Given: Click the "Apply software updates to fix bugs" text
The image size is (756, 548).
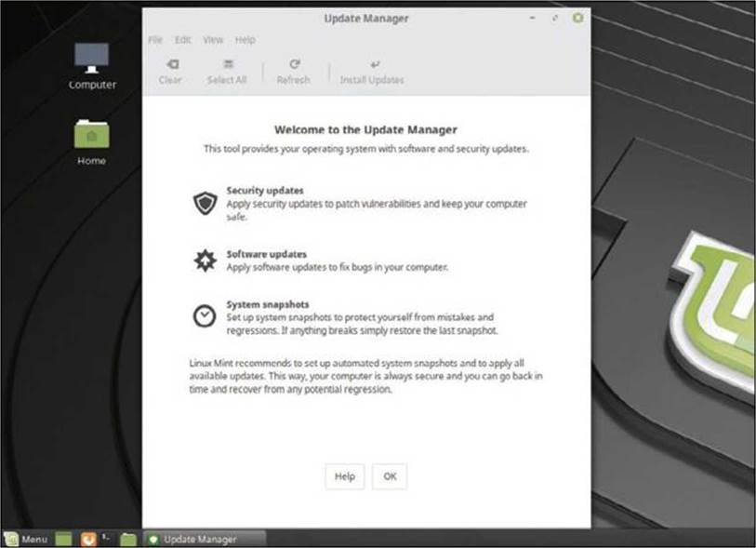Looking at the screenshot, I should [338, 267].
